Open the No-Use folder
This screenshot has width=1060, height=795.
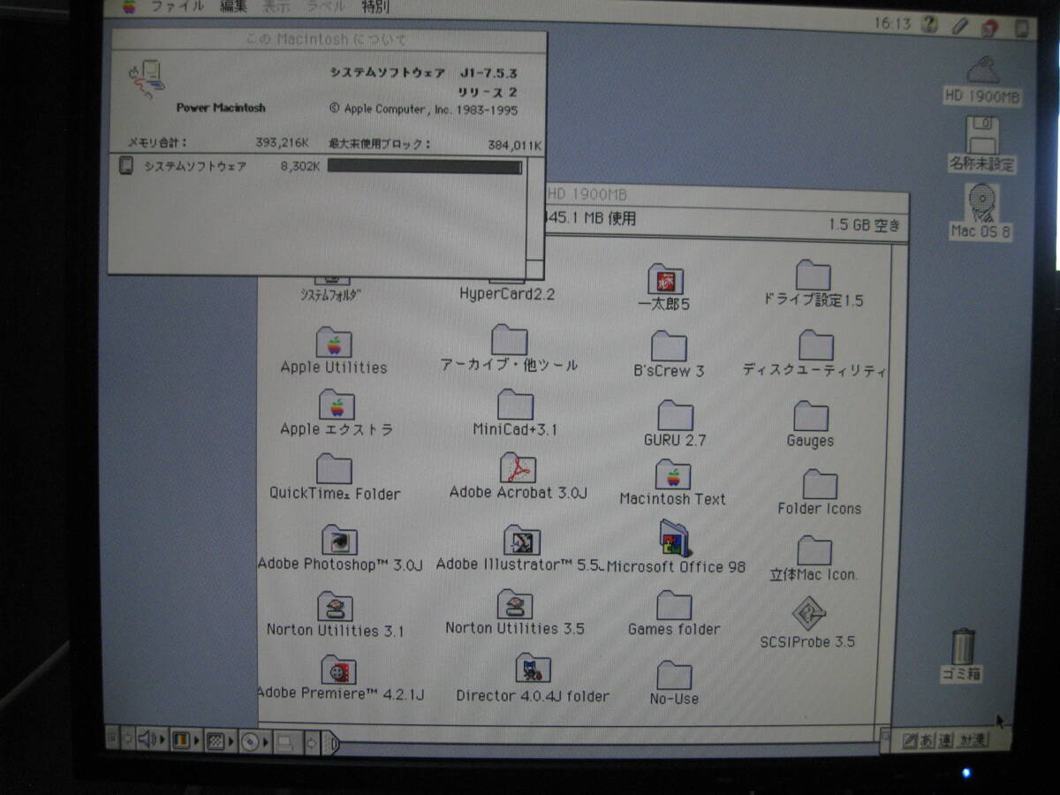674,675
